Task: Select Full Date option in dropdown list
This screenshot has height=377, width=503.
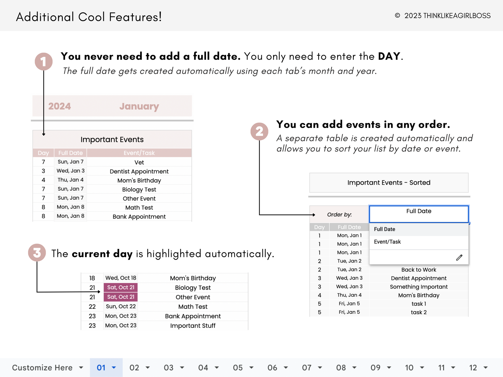Action: tap(384, 229)
